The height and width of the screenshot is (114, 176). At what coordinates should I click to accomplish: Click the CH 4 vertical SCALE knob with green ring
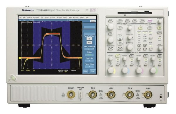click(153, 71)
